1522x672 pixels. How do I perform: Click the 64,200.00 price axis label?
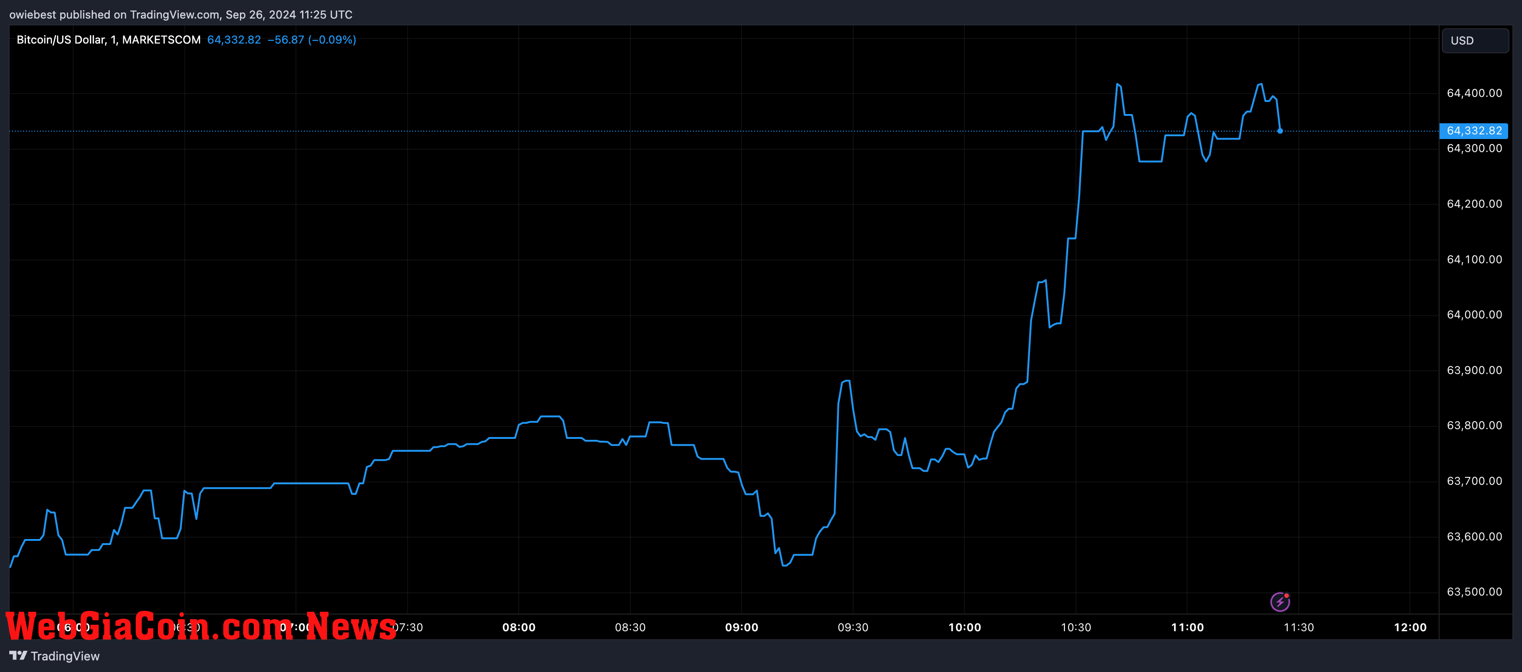tap(1474, 204)
